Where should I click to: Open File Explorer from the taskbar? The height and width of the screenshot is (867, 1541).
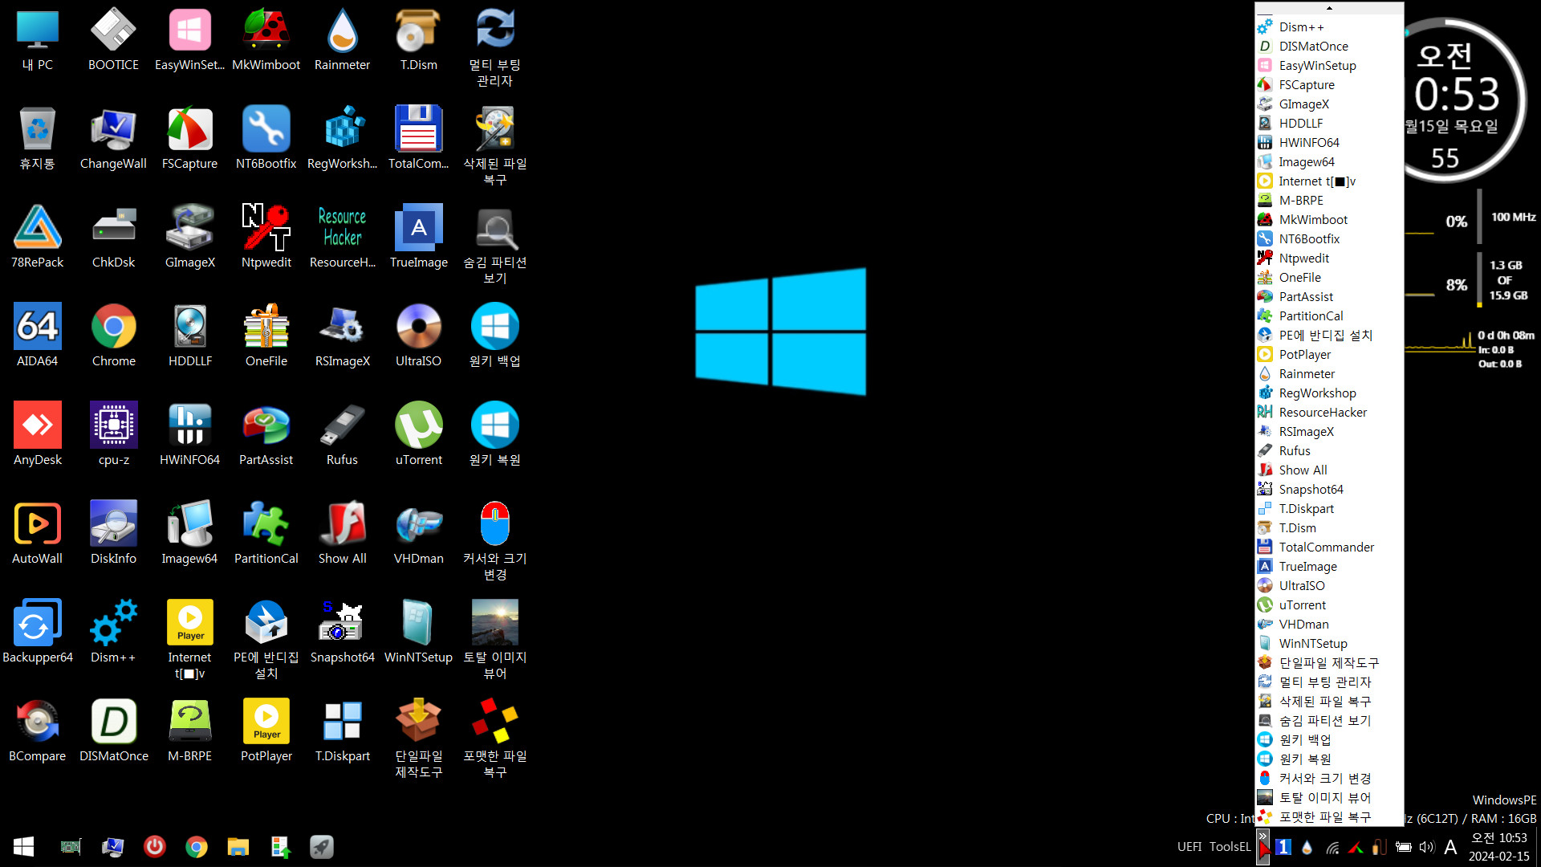pos(238,846)
